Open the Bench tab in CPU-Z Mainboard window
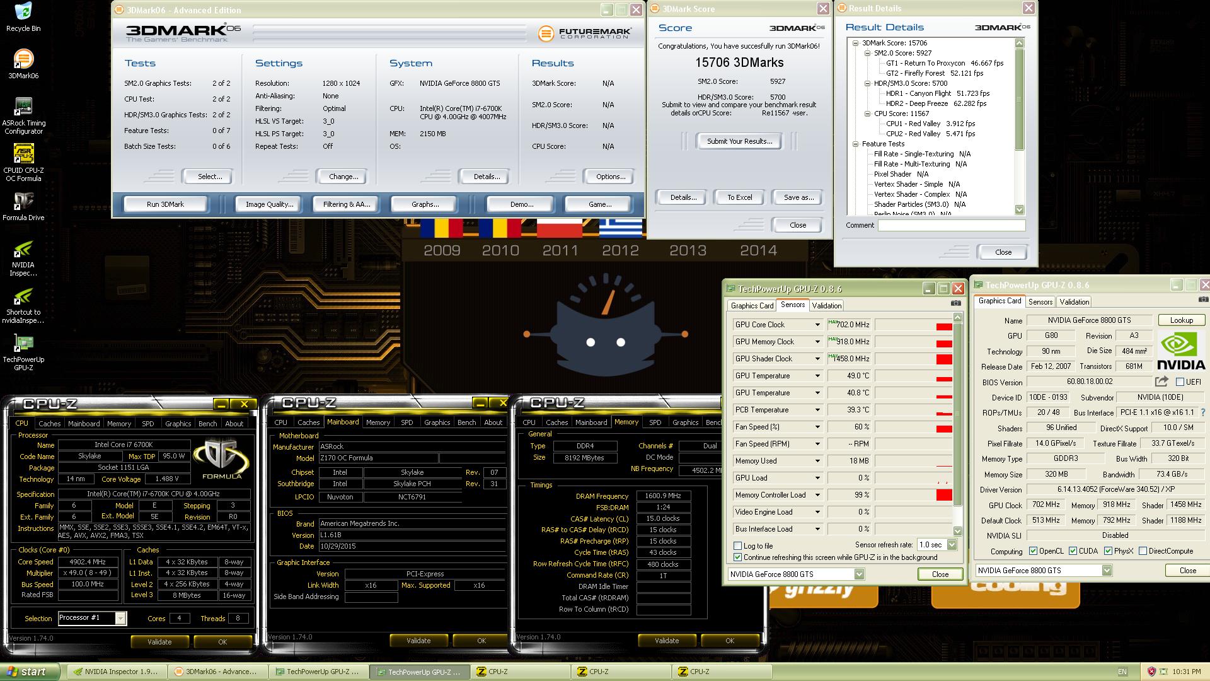 (x=466, y=422)
